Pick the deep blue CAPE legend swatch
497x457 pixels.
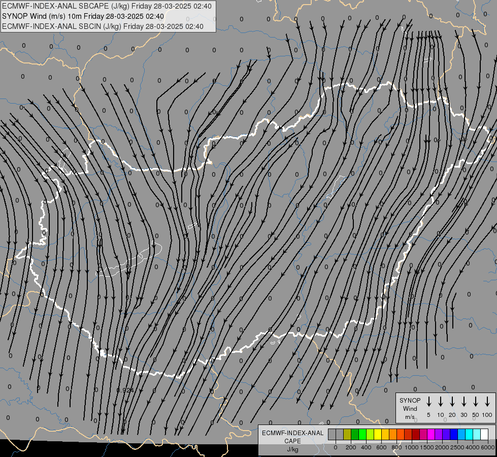coord(454,434)
